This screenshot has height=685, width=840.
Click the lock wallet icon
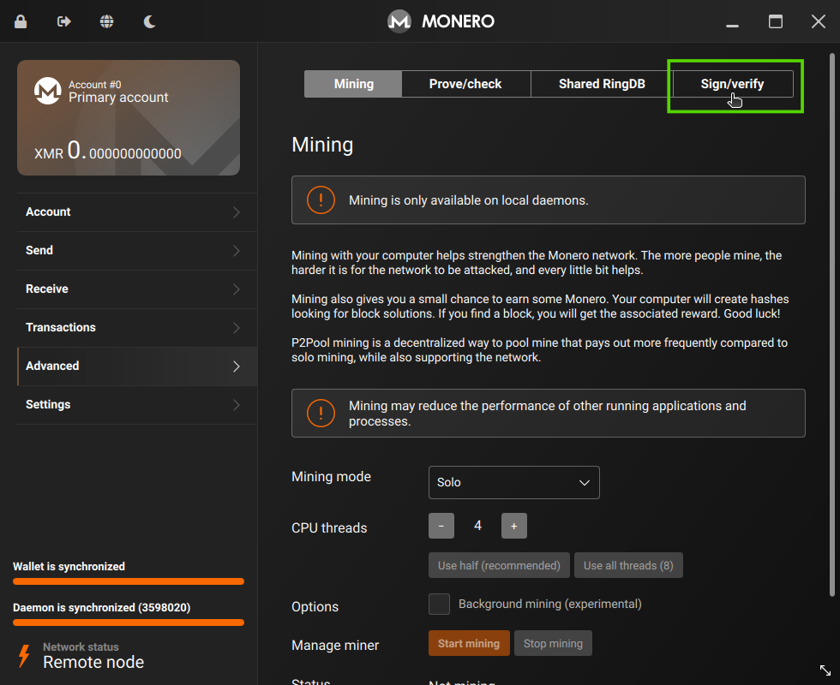[19, 21]
